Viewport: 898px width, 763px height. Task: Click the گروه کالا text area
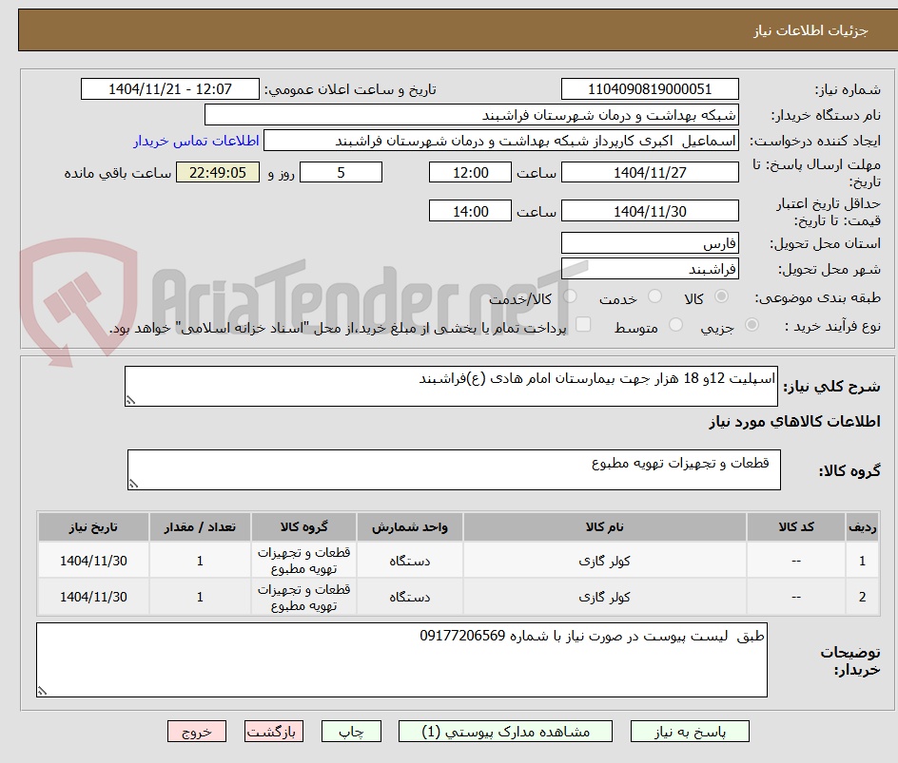[454, 469]
